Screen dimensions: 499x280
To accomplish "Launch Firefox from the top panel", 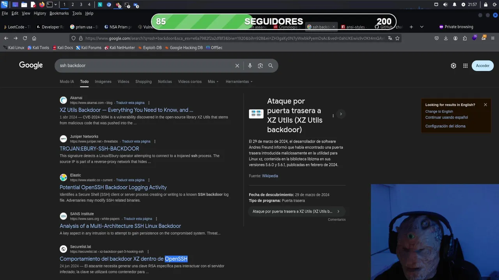I will 42,5.
